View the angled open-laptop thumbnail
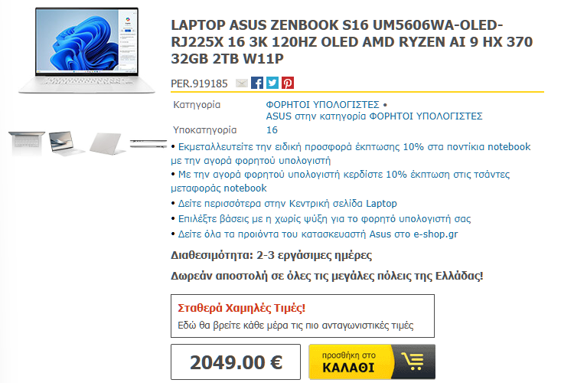The width and height of the screenshot is (574, 383). (x=66, y=143)
